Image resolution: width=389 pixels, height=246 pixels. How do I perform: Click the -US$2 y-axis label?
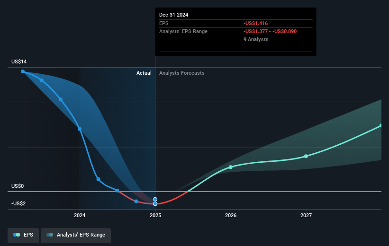(x=18, y=203)
